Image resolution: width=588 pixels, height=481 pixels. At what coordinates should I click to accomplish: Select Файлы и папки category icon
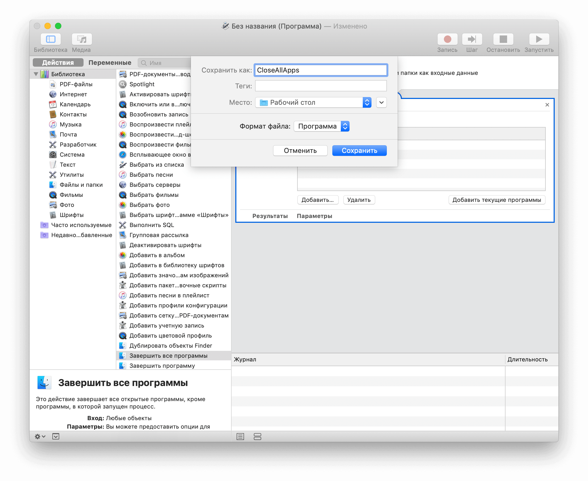pyautogui.click(x=53, y=185)
